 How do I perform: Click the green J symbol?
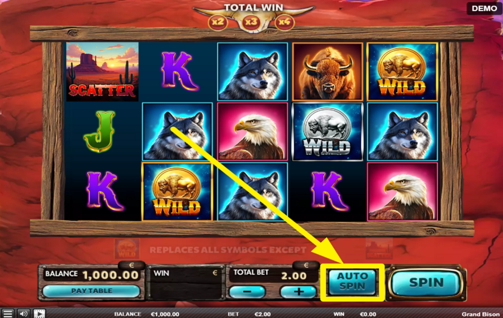point(100,132)
